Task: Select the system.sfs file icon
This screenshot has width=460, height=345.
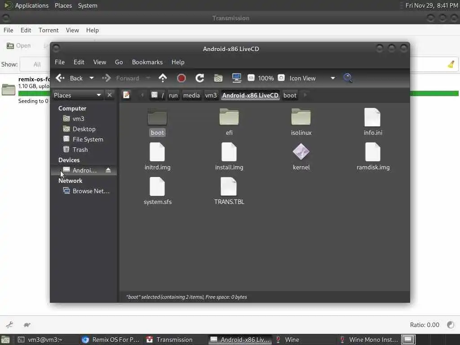Action: coord(157,186)
